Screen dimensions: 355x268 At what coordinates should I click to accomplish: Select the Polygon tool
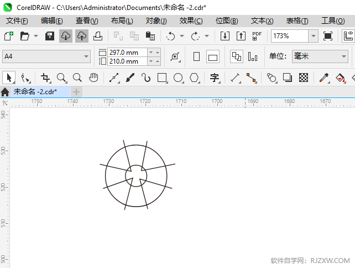[x=195, y=78]
